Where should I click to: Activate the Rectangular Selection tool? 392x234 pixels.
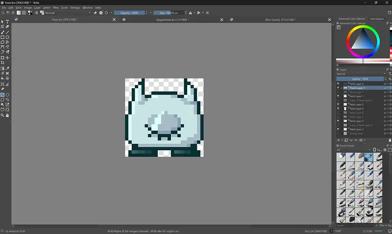coord(2,95)
